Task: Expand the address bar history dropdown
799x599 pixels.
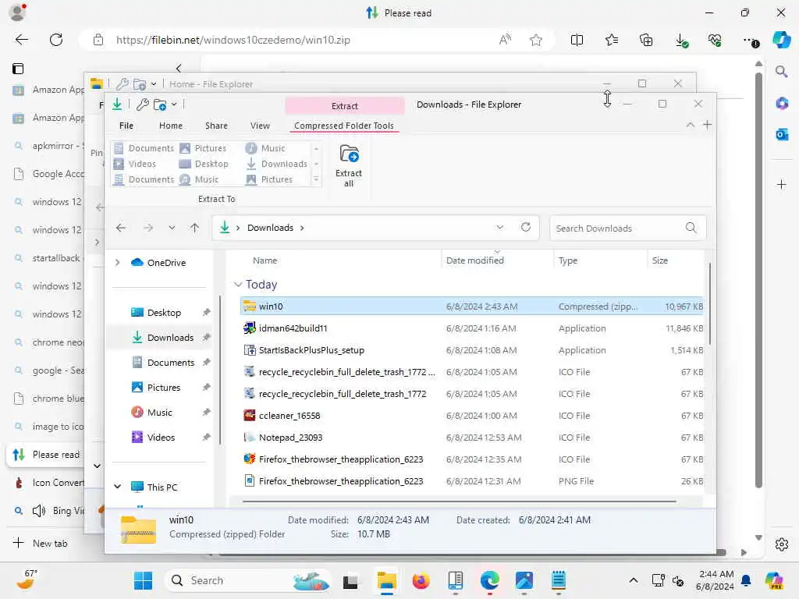Action: coord(500,227)
